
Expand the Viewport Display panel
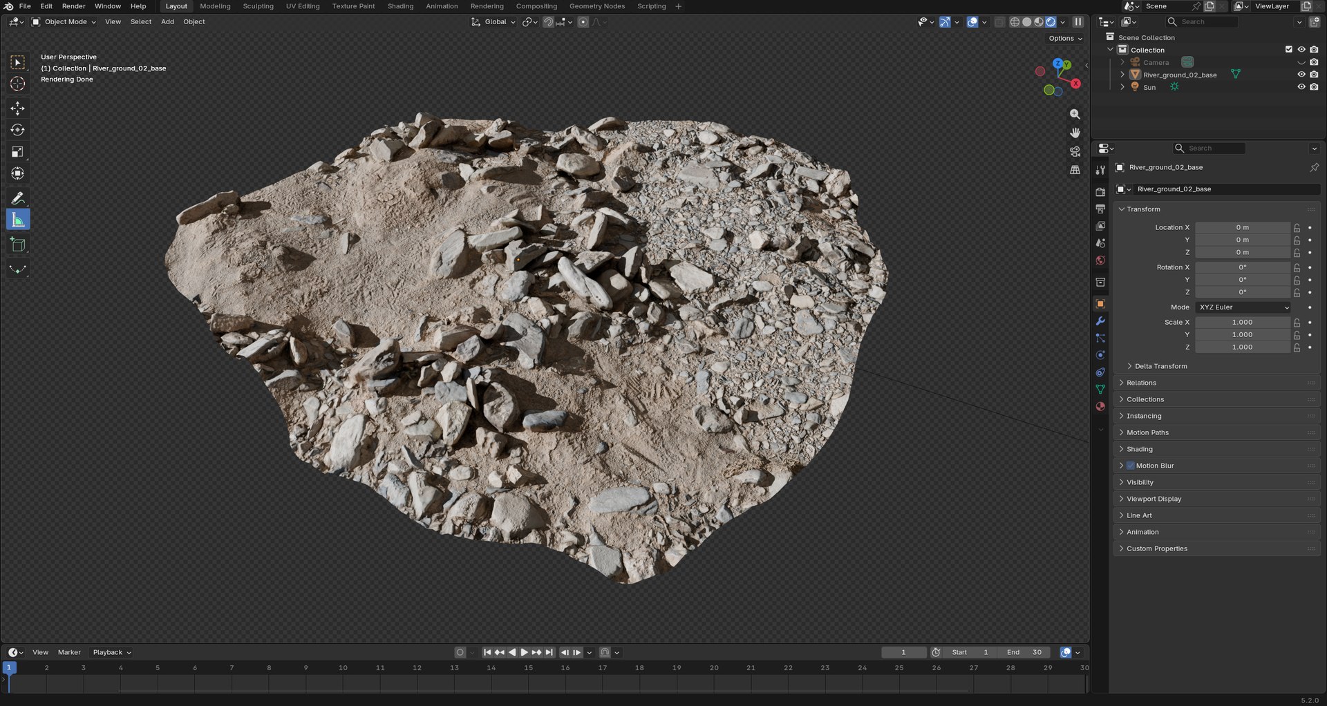(1216, 499)
